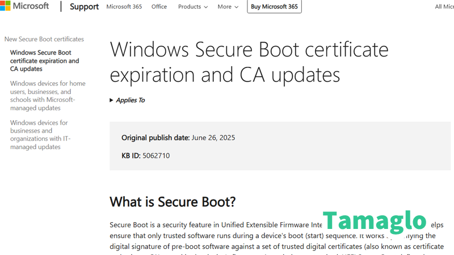Click the page title heading
The width and height of the screenshot is (454, 255).
249,62
